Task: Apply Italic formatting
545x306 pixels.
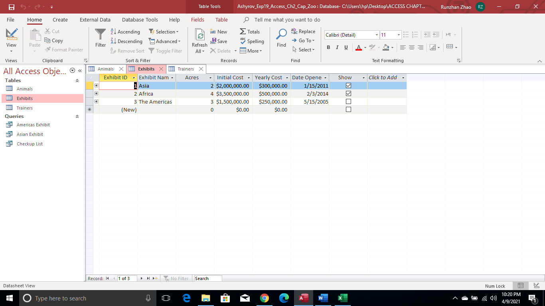Action: 337,47
